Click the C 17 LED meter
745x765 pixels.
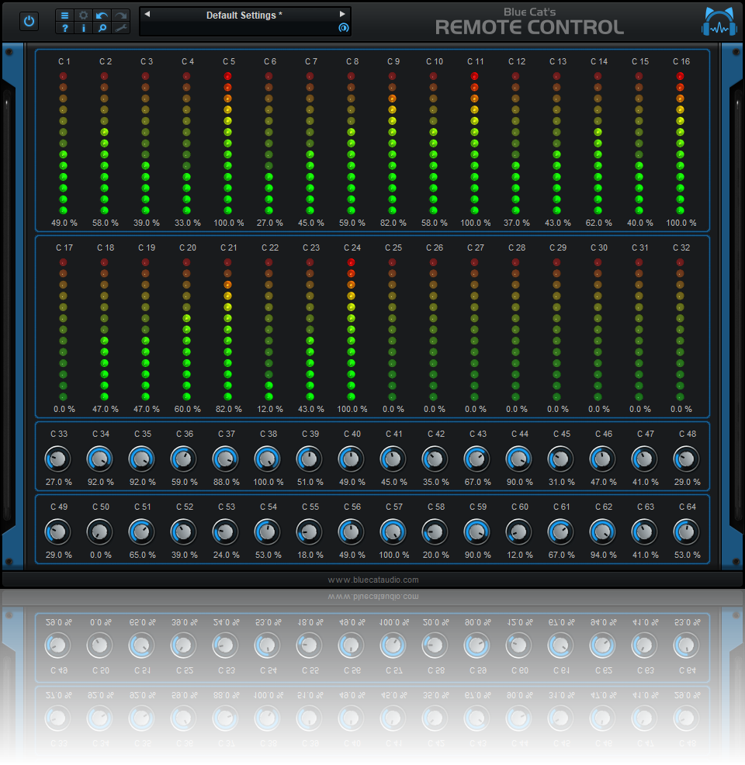64,329
